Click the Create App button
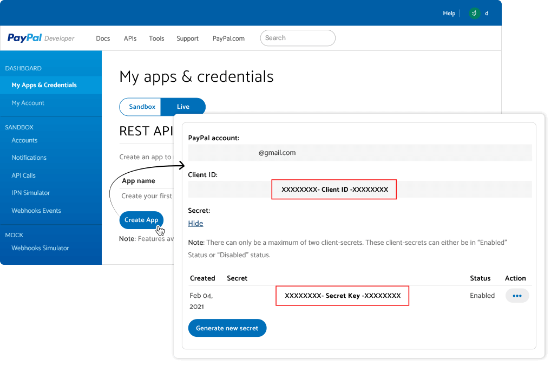Image resolution: width=551 pixels, height=365 pixels. tap(141, 220)
